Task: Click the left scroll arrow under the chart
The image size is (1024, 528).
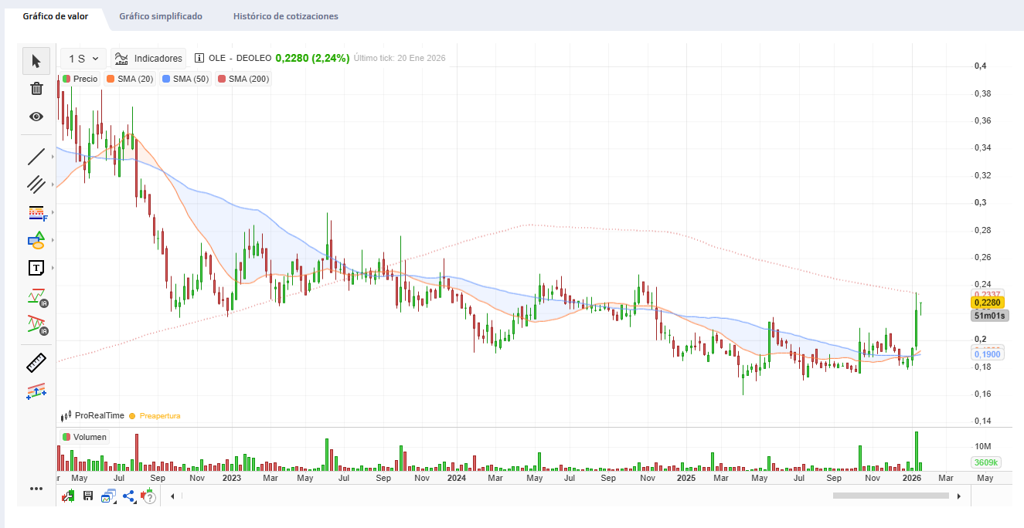Action: click(172, 496)
